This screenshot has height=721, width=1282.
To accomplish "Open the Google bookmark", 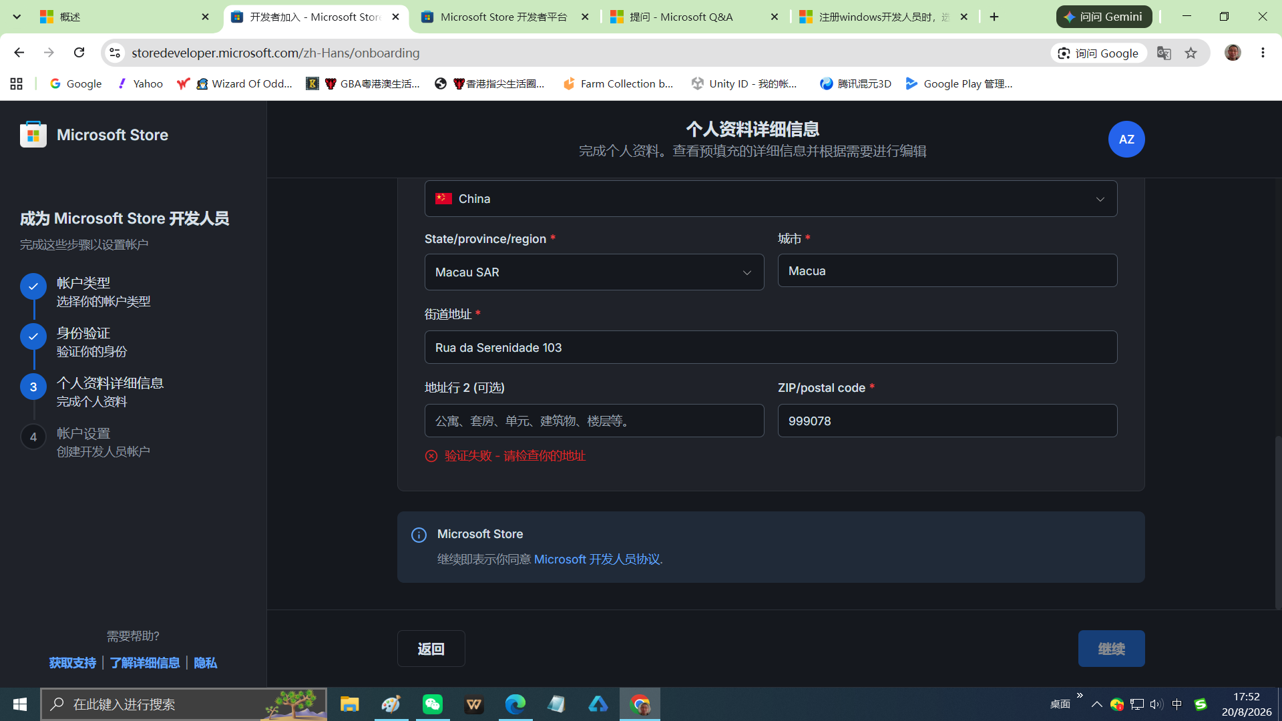I will [75, 83].
